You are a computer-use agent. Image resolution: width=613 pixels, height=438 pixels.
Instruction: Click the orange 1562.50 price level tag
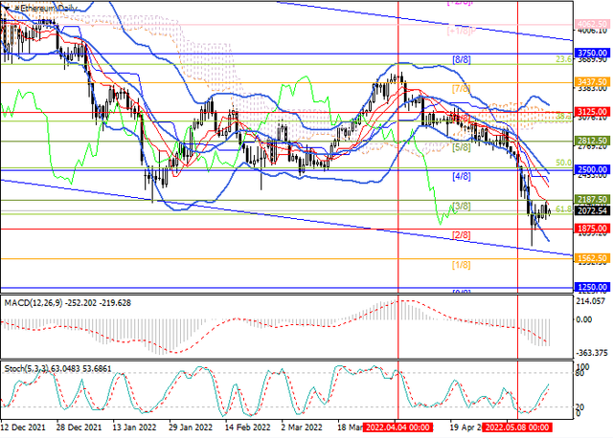(593, 258)
